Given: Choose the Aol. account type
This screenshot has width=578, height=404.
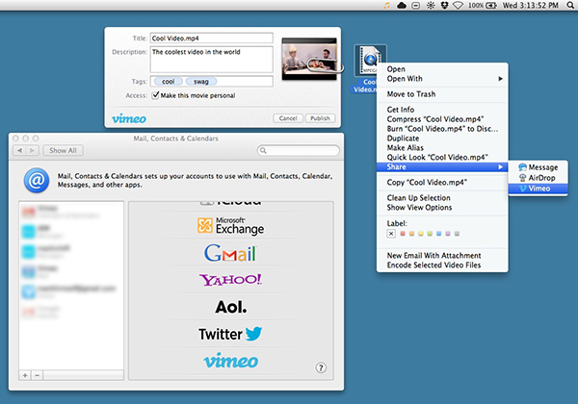Looking at the screenshot, I should 231,307.
